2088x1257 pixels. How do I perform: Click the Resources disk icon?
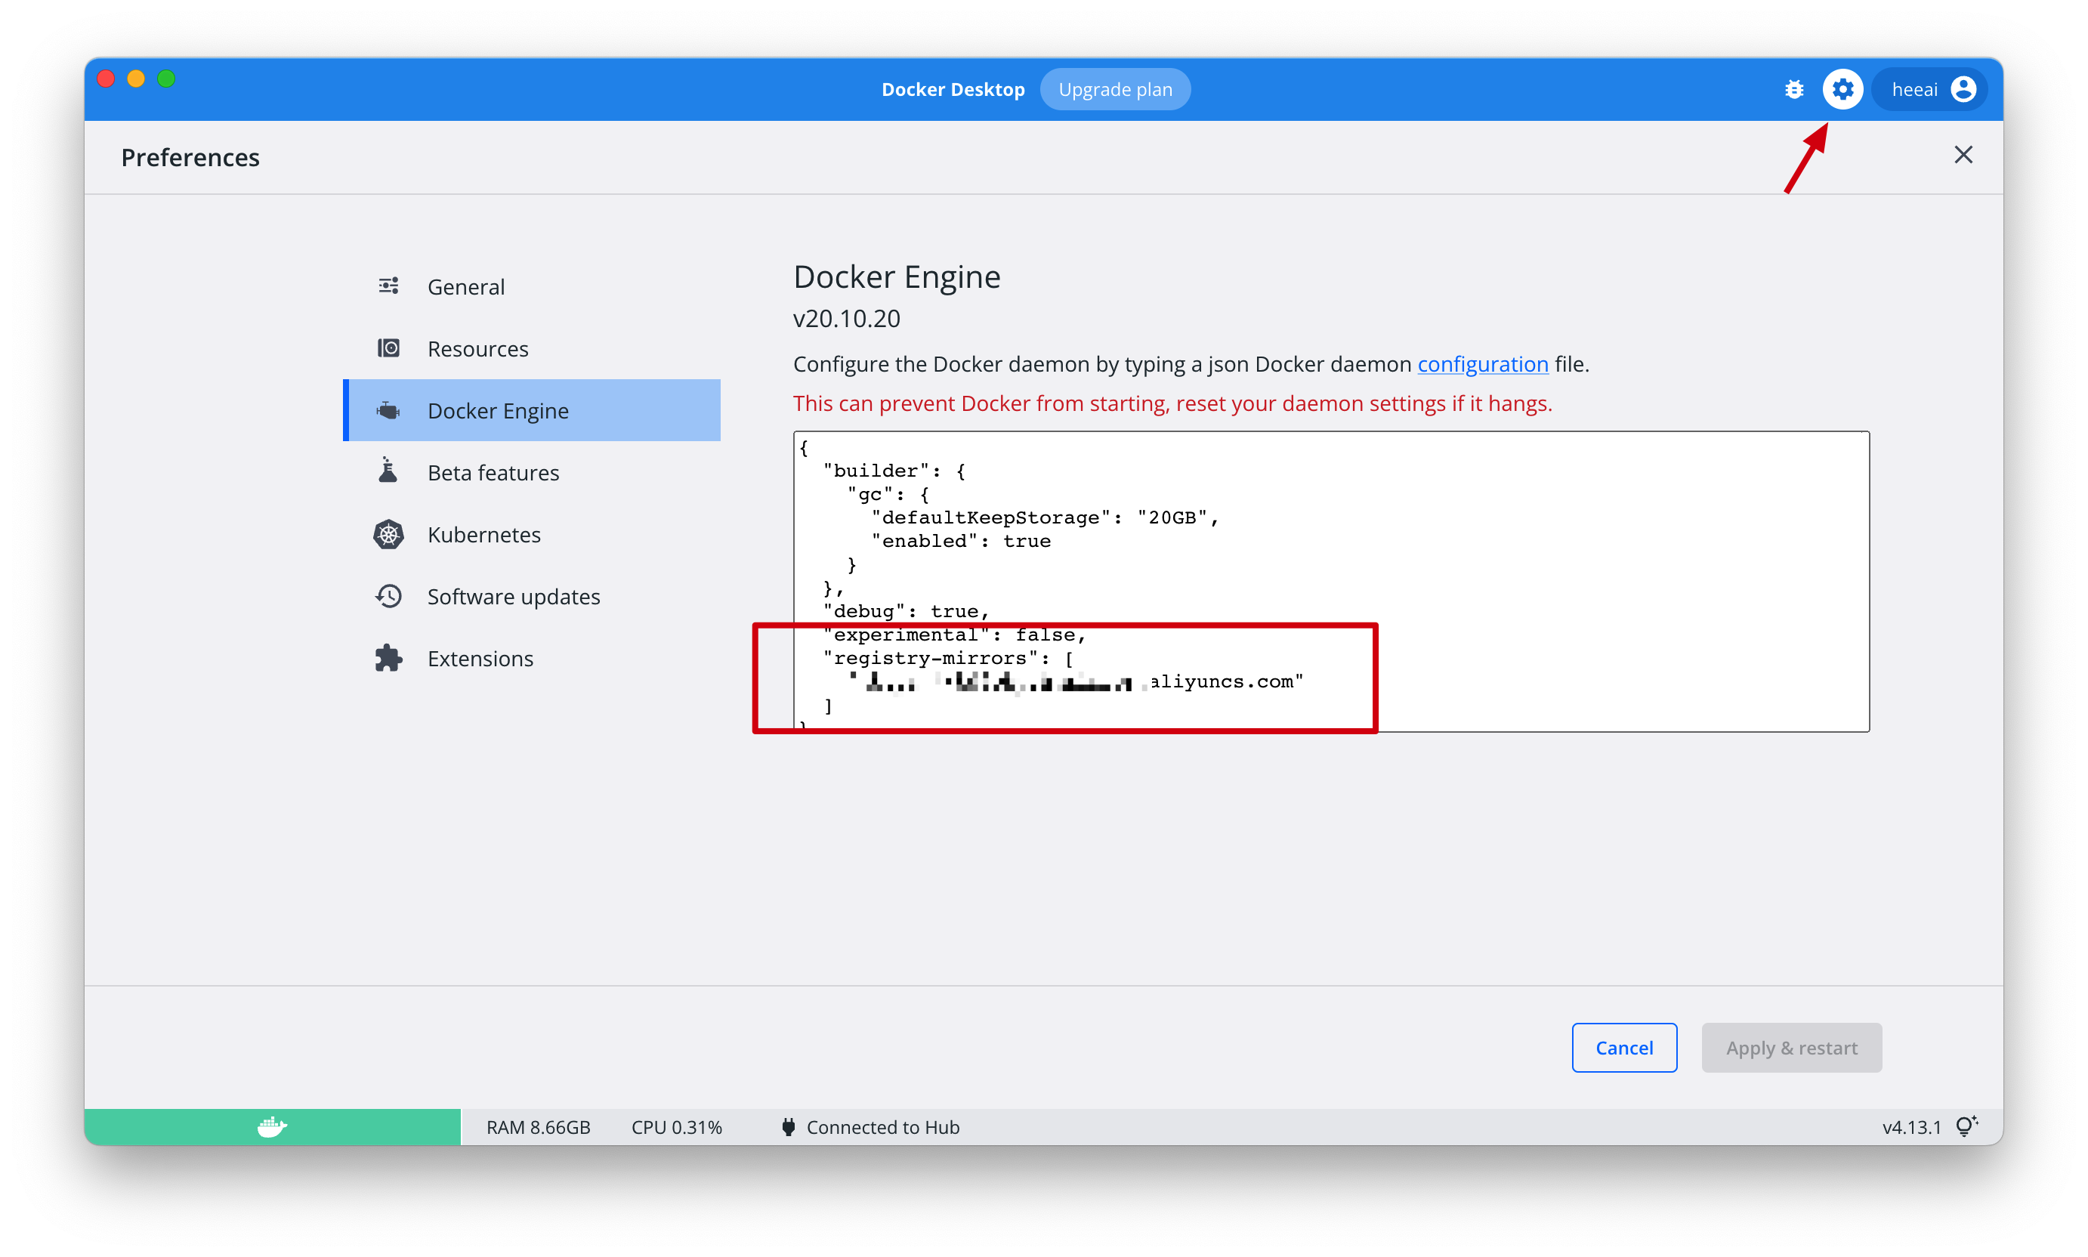(388, 348)
